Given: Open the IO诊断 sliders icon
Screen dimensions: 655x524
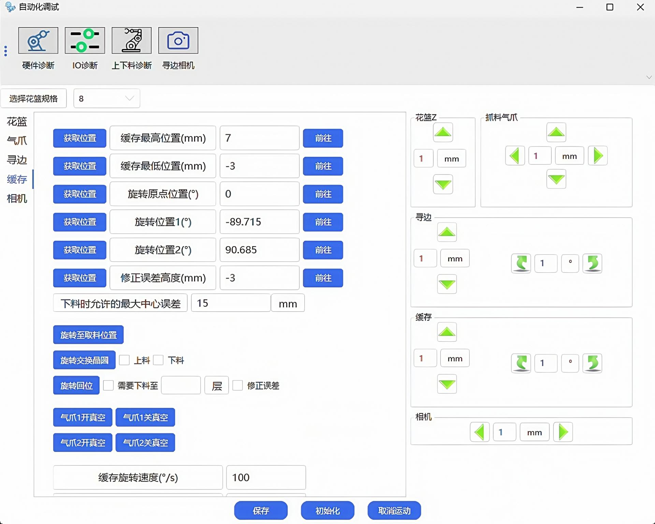Looking at the screenshot, I should 85,41.
